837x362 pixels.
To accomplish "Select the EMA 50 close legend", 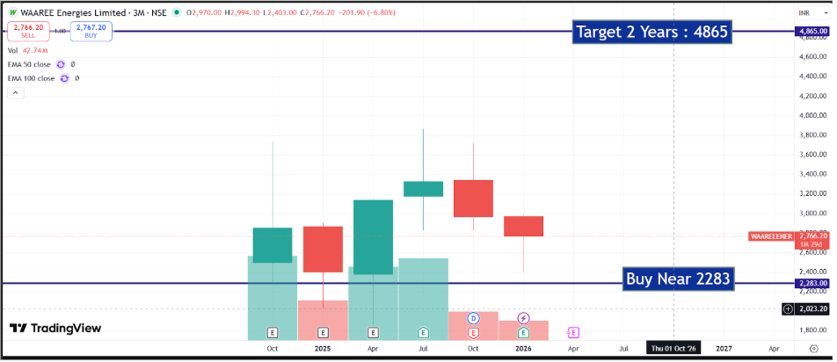I will tap(29, 64).
